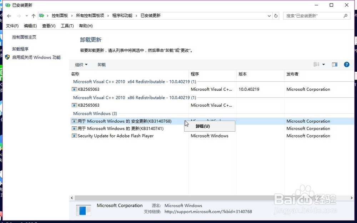Expand the chevron after 控制面板 breadcrumb

point(72,16)
